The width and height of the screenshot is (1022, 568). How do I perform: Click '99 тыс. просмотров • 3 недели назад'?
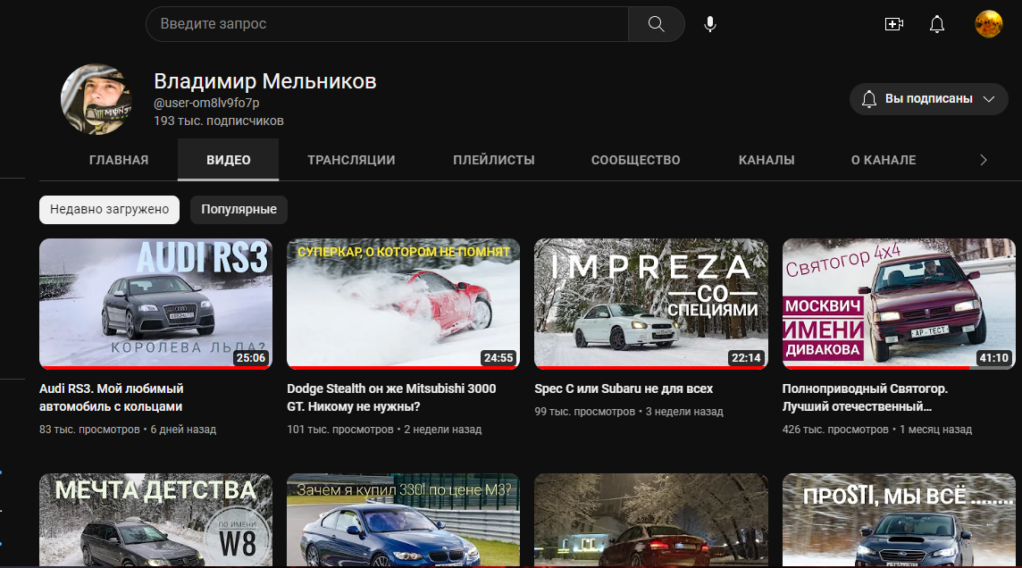(629, 412)
